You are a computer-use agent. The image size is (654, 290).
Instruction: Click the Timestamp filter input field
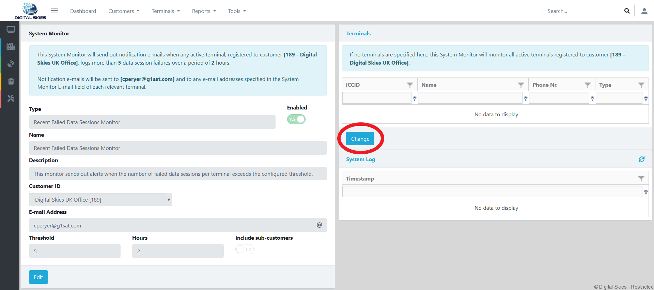(492, 192)
